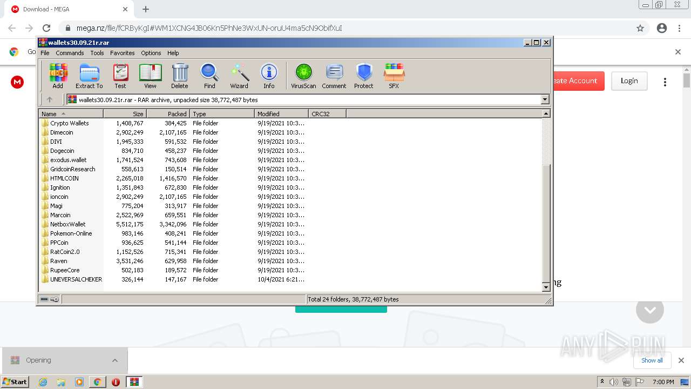Click Internet Explorer taskbar icon
The height and width of the screenshot is (389, 691).
(x=43, y=382)
